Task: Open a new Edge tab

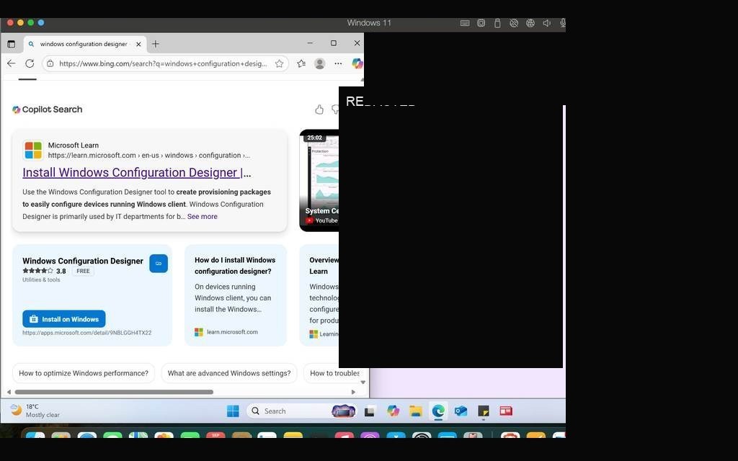Action: (156, 44)
